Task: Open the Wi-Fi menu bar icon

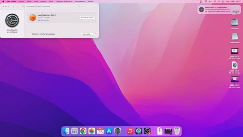Action: pyautogui.click(x=215, y=2)
